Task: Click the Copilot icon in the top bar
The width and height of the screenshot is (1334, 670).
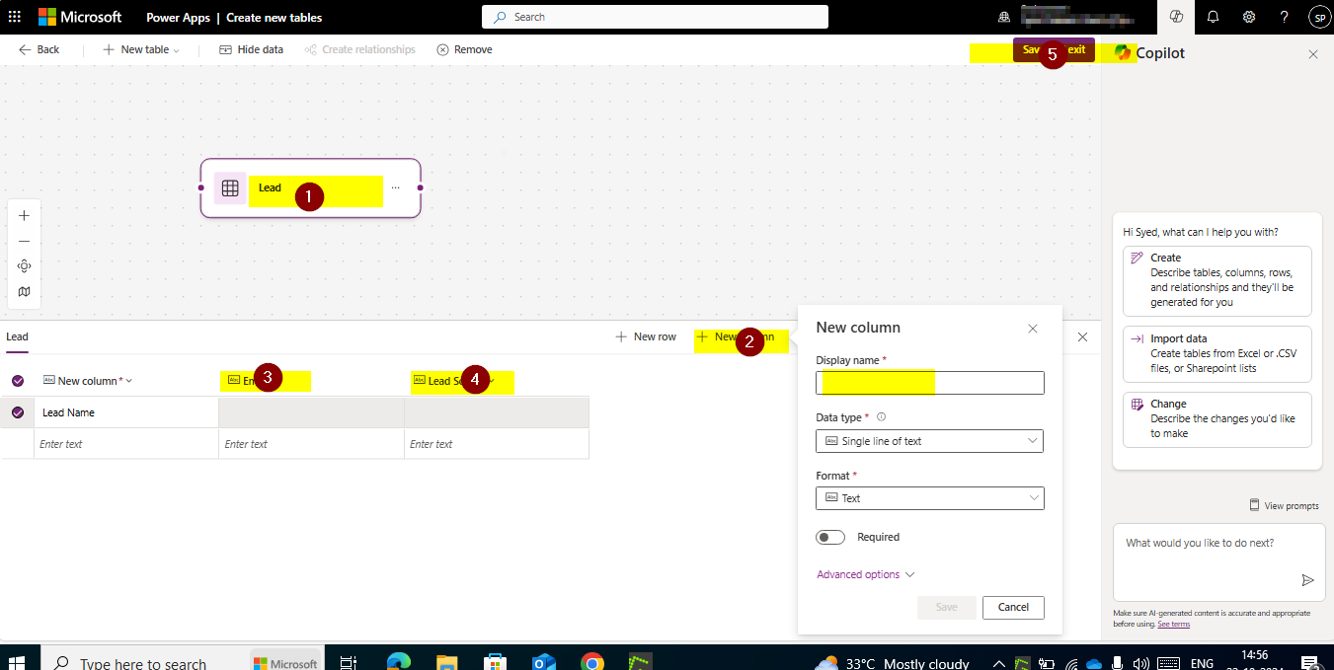Action: pos(1175,17)
